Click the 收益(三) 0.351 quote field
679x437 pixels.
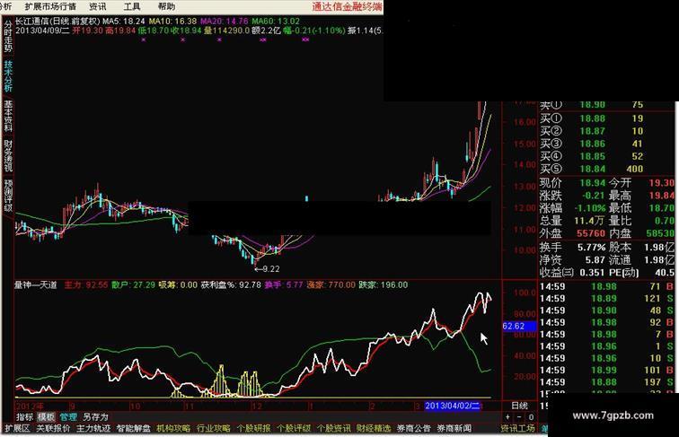pyautogui.click(x=572, y=273)
